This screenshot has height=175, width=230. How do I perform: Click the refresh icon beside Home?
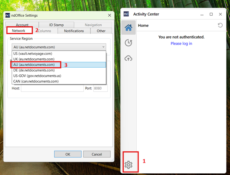(x=220, y=25)
